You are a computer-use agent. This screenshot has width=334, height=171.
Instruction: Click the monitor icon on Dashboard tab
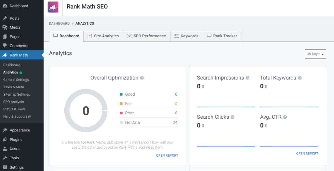55,36
